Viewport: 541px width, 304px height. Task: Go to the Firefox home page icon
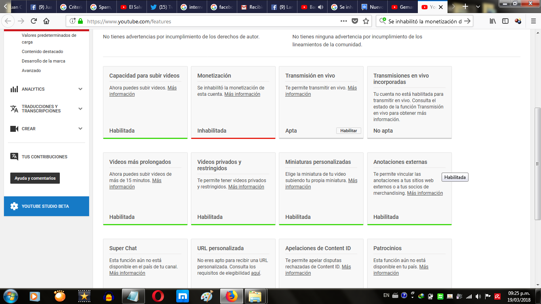click(46, 21)
